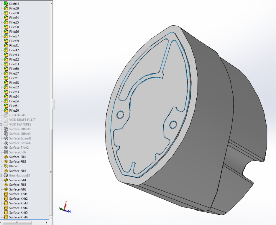The width and height of the screenshot is (276, 225).
Task: Select Fillet63 in the feature tree
Action: coord(14,64)
